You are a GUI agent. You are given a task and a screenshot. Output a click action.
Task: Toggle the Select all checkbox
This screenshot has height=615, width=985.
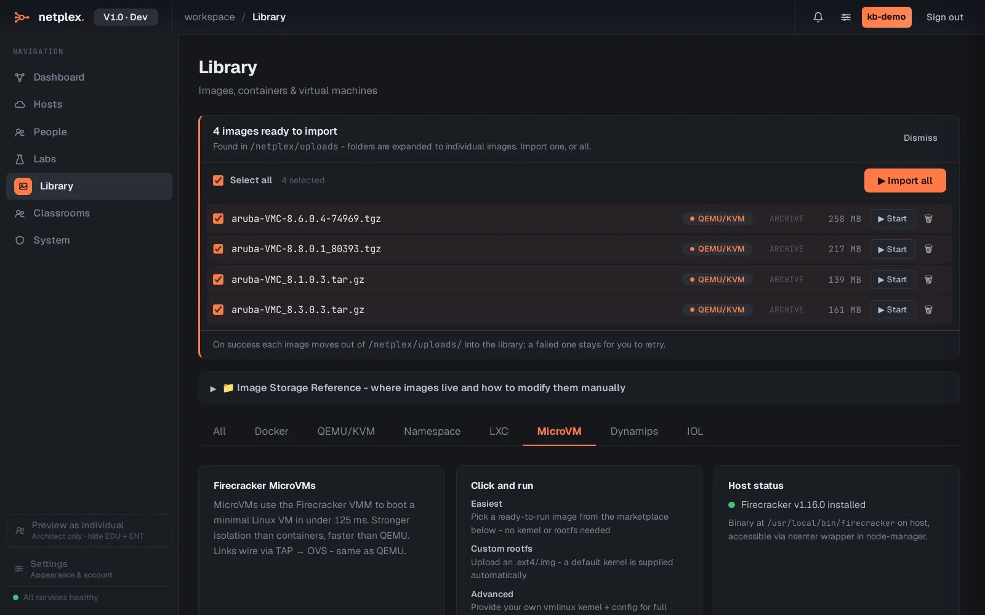point(218,180)
